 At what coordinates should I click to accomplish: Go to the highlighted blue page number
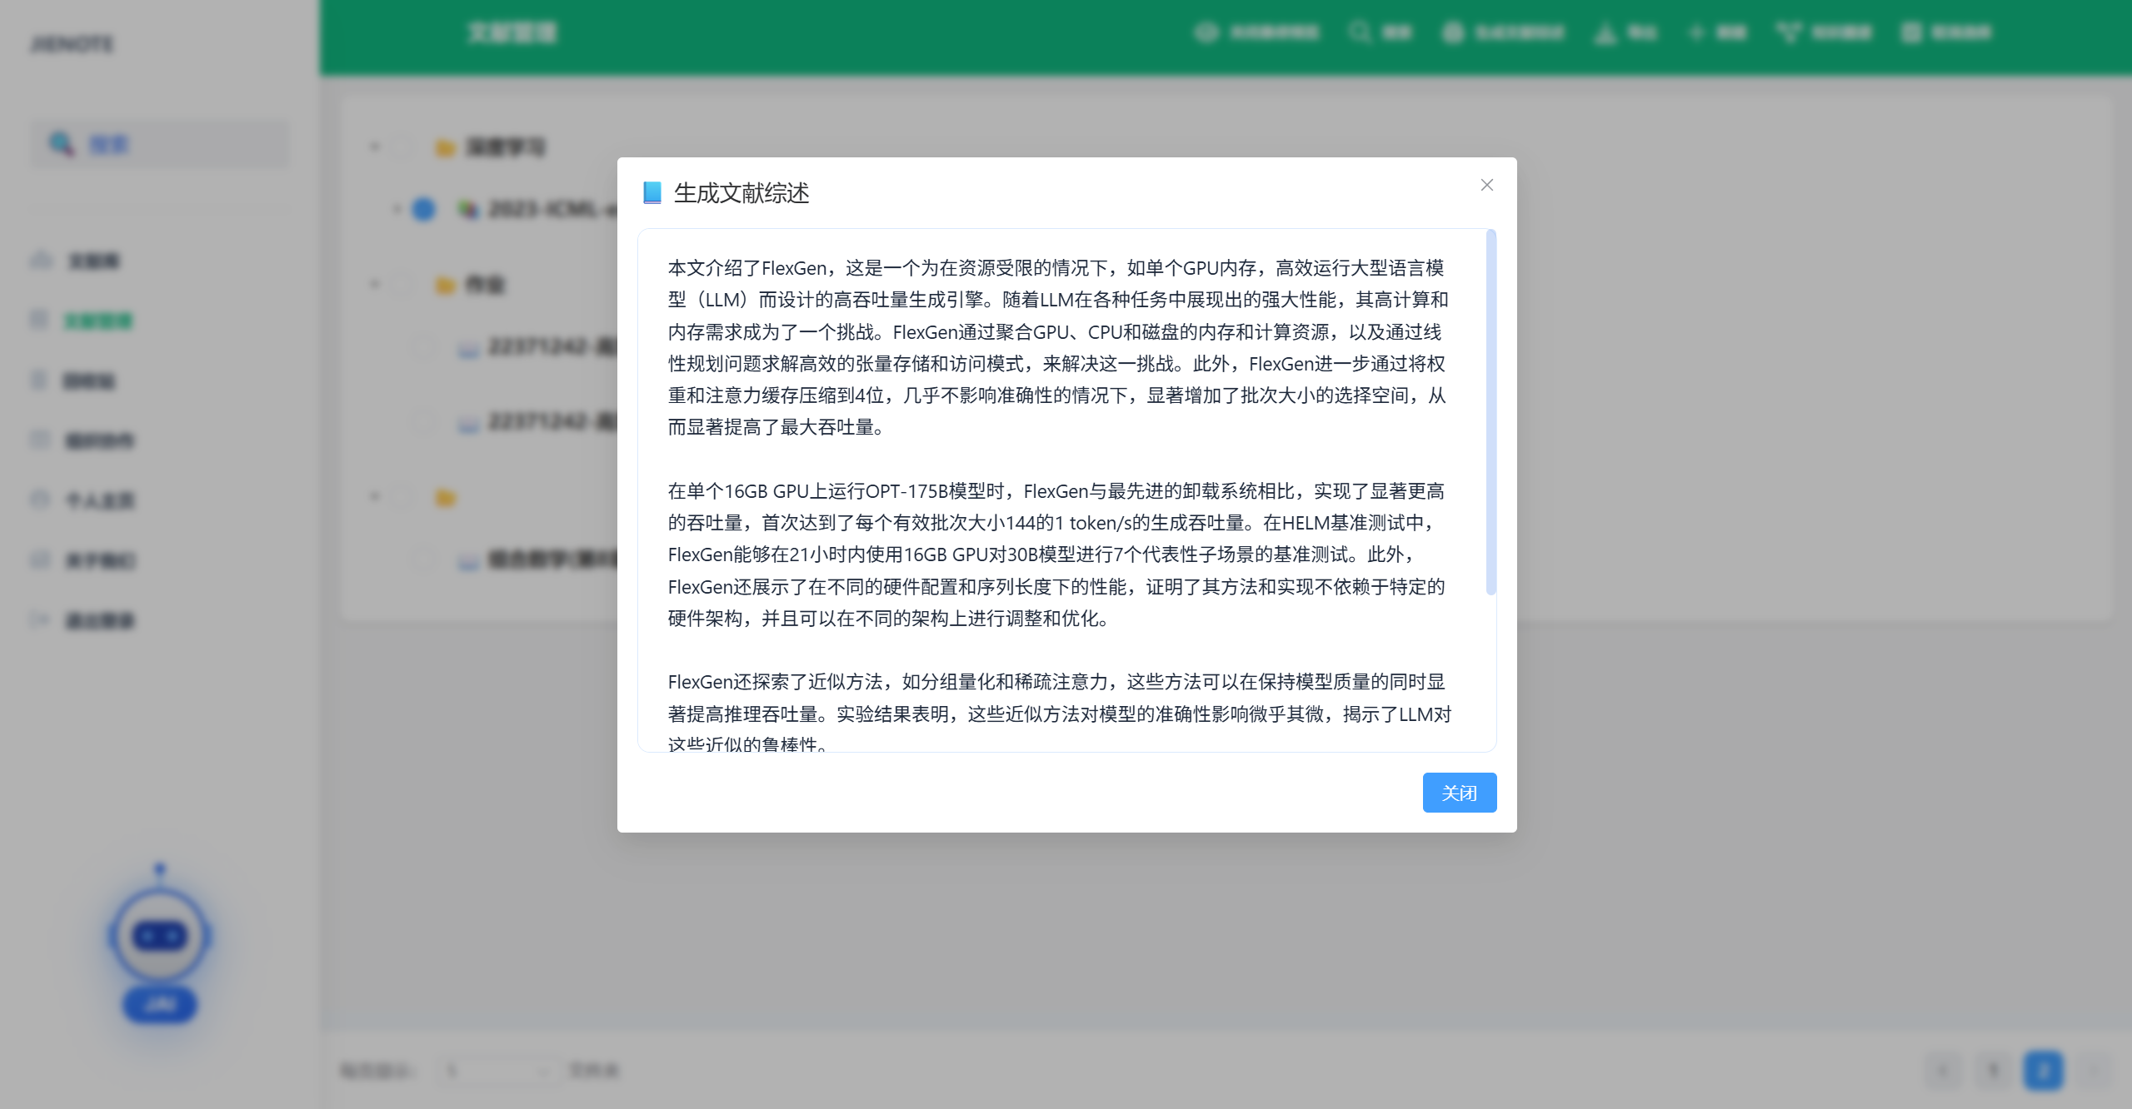(x=2042, y=1070)
